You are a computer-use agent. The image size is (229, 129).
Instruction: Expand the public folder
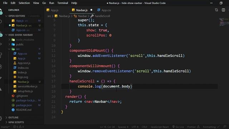point(20,44)
